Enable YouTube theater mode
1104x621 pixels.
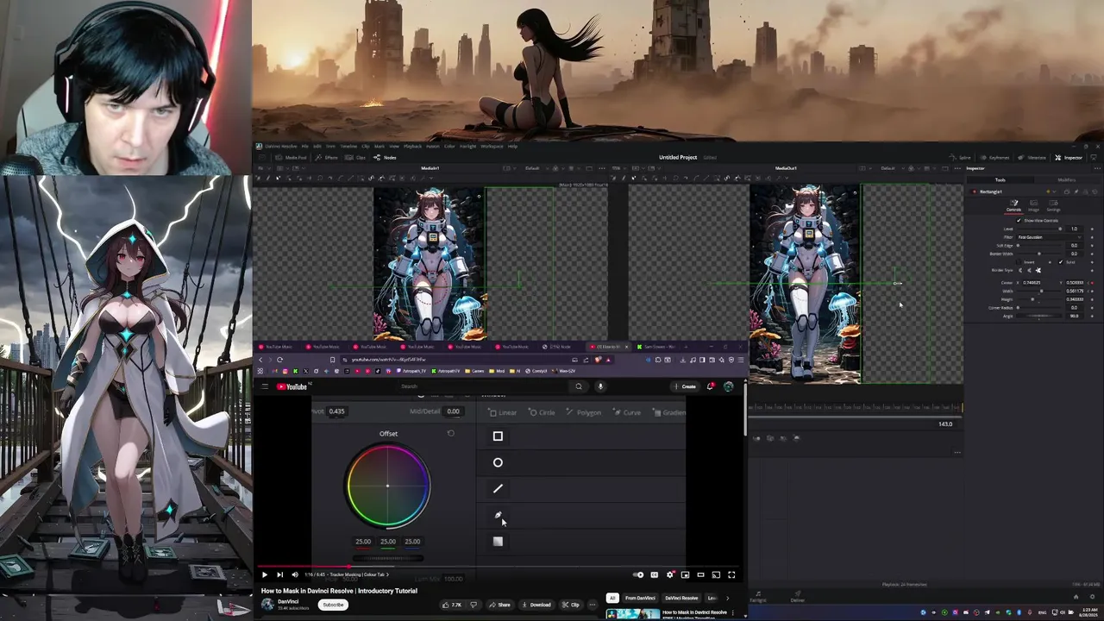(x=700, y=574)
